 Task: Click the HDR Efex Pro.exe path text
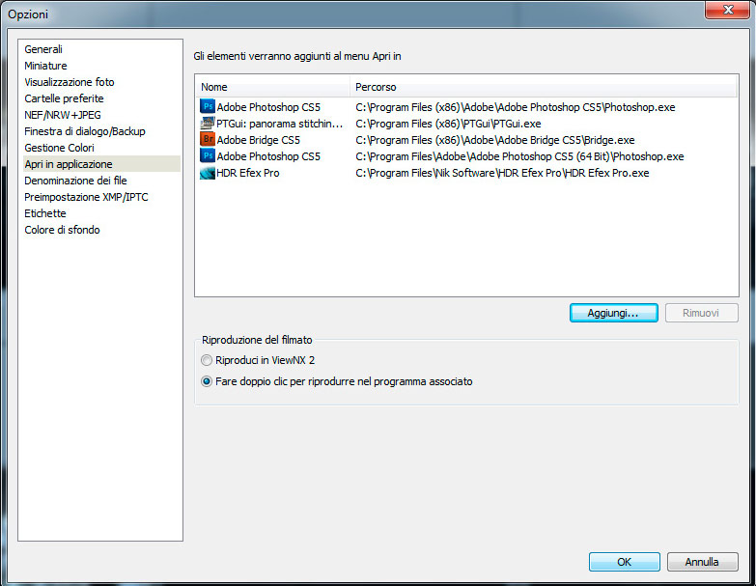click(502, 173)
